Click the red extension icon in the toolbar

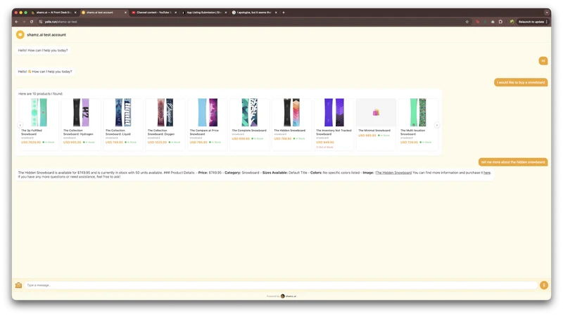[478, 22]
